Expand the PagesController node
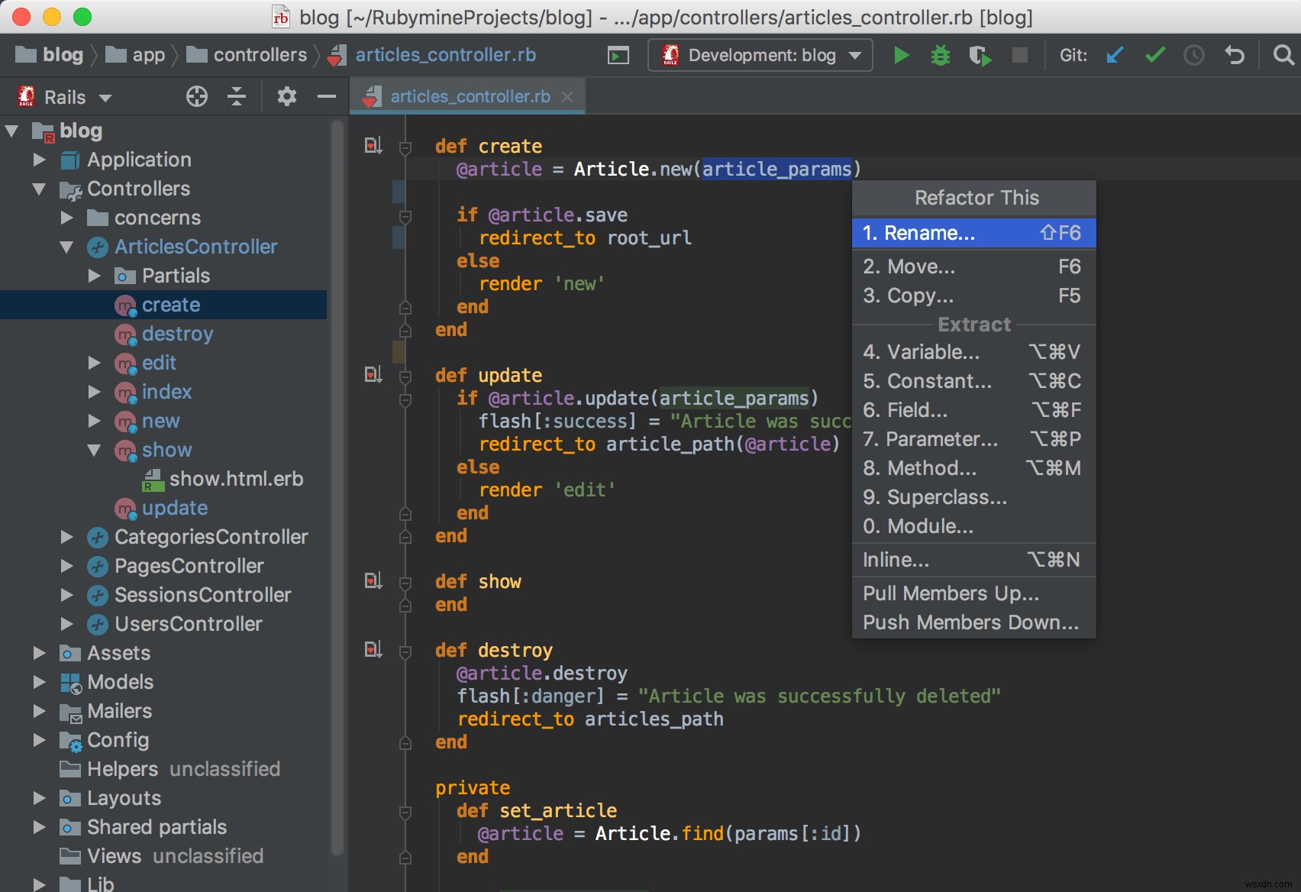Screen dimensions: 1301x892 pos(66,566)
